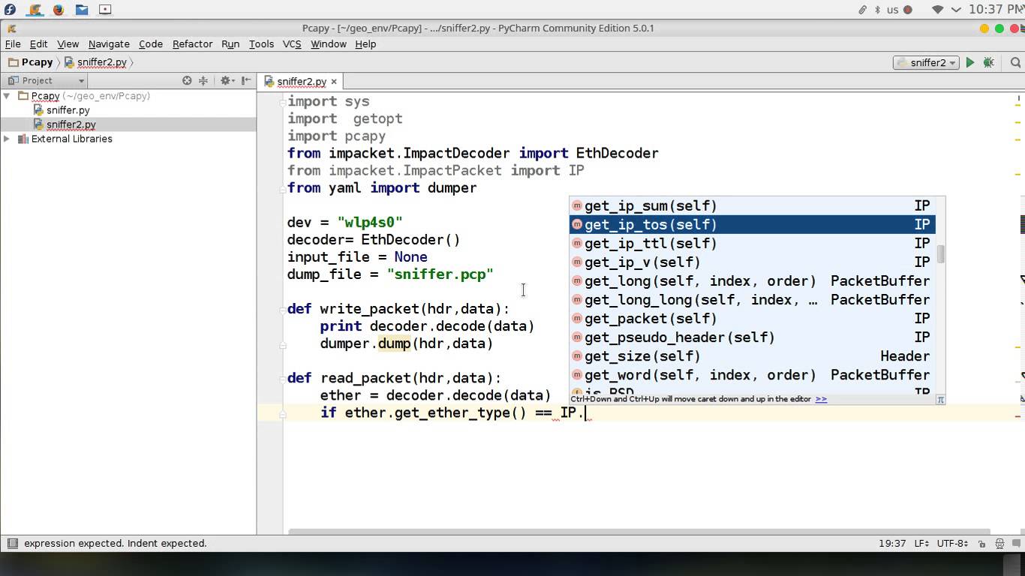Click the method icon beside get_ip_sum
This screenshot has width=1025, height=576.
click(577, 205)
